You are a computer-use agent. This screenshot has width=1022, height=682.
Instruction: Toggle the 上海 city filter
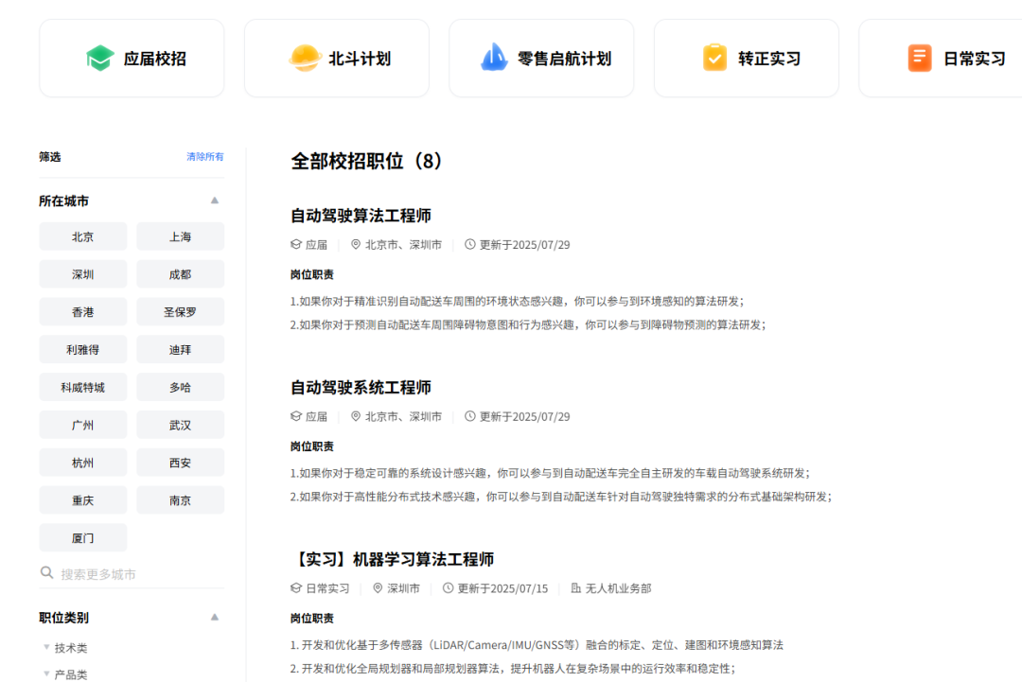point(180,237)
